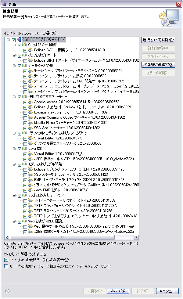Click the グラフィカル編集フレームワーク feature icon
Image resolution: width=183 pixels, height=299 pixels.
tap(30, 143)
